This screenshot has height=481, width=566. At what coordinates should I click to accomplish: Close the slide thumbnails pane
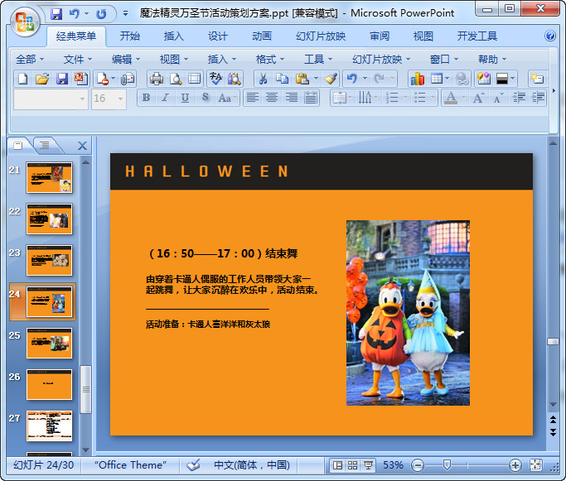click(82, 146)
